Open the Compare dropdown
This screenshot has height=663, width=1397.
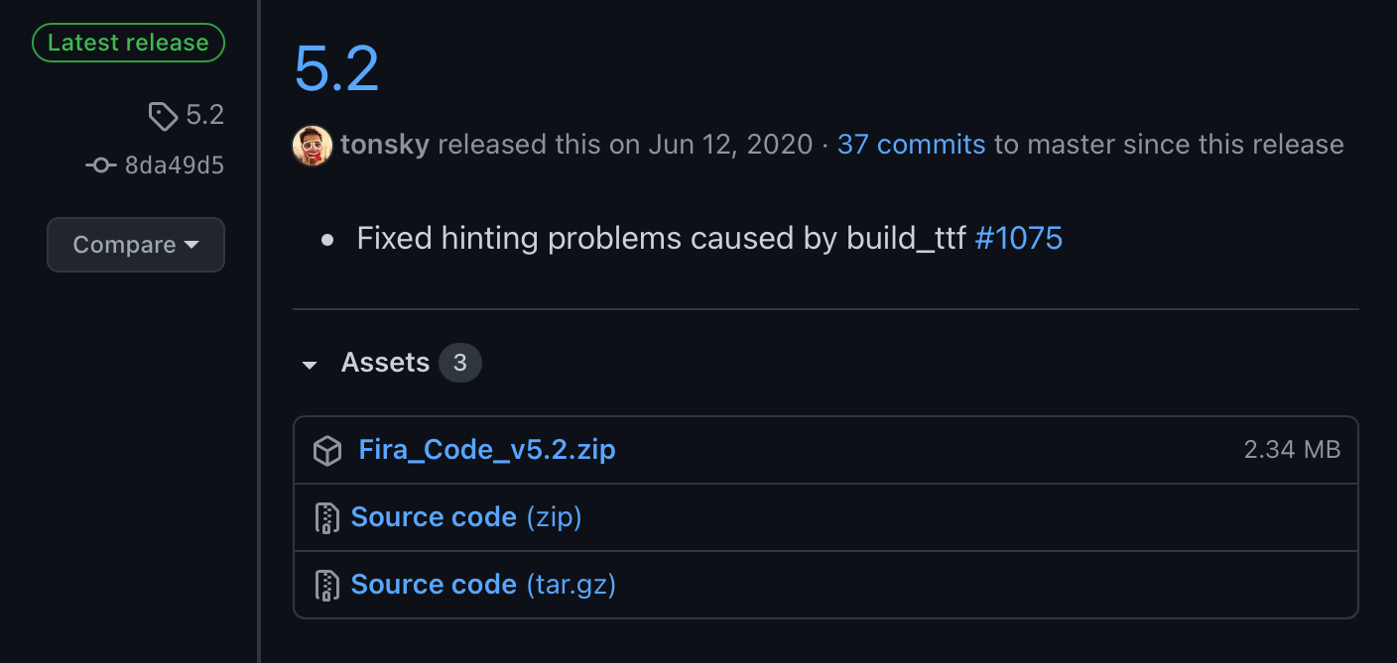(135, 244)
